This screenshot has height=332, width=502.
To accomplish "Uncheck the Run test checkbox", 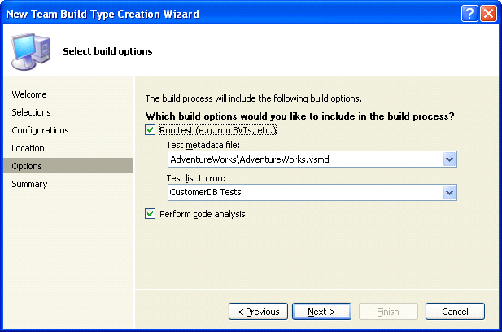I will pyautogui.click(x=150, y=130).
